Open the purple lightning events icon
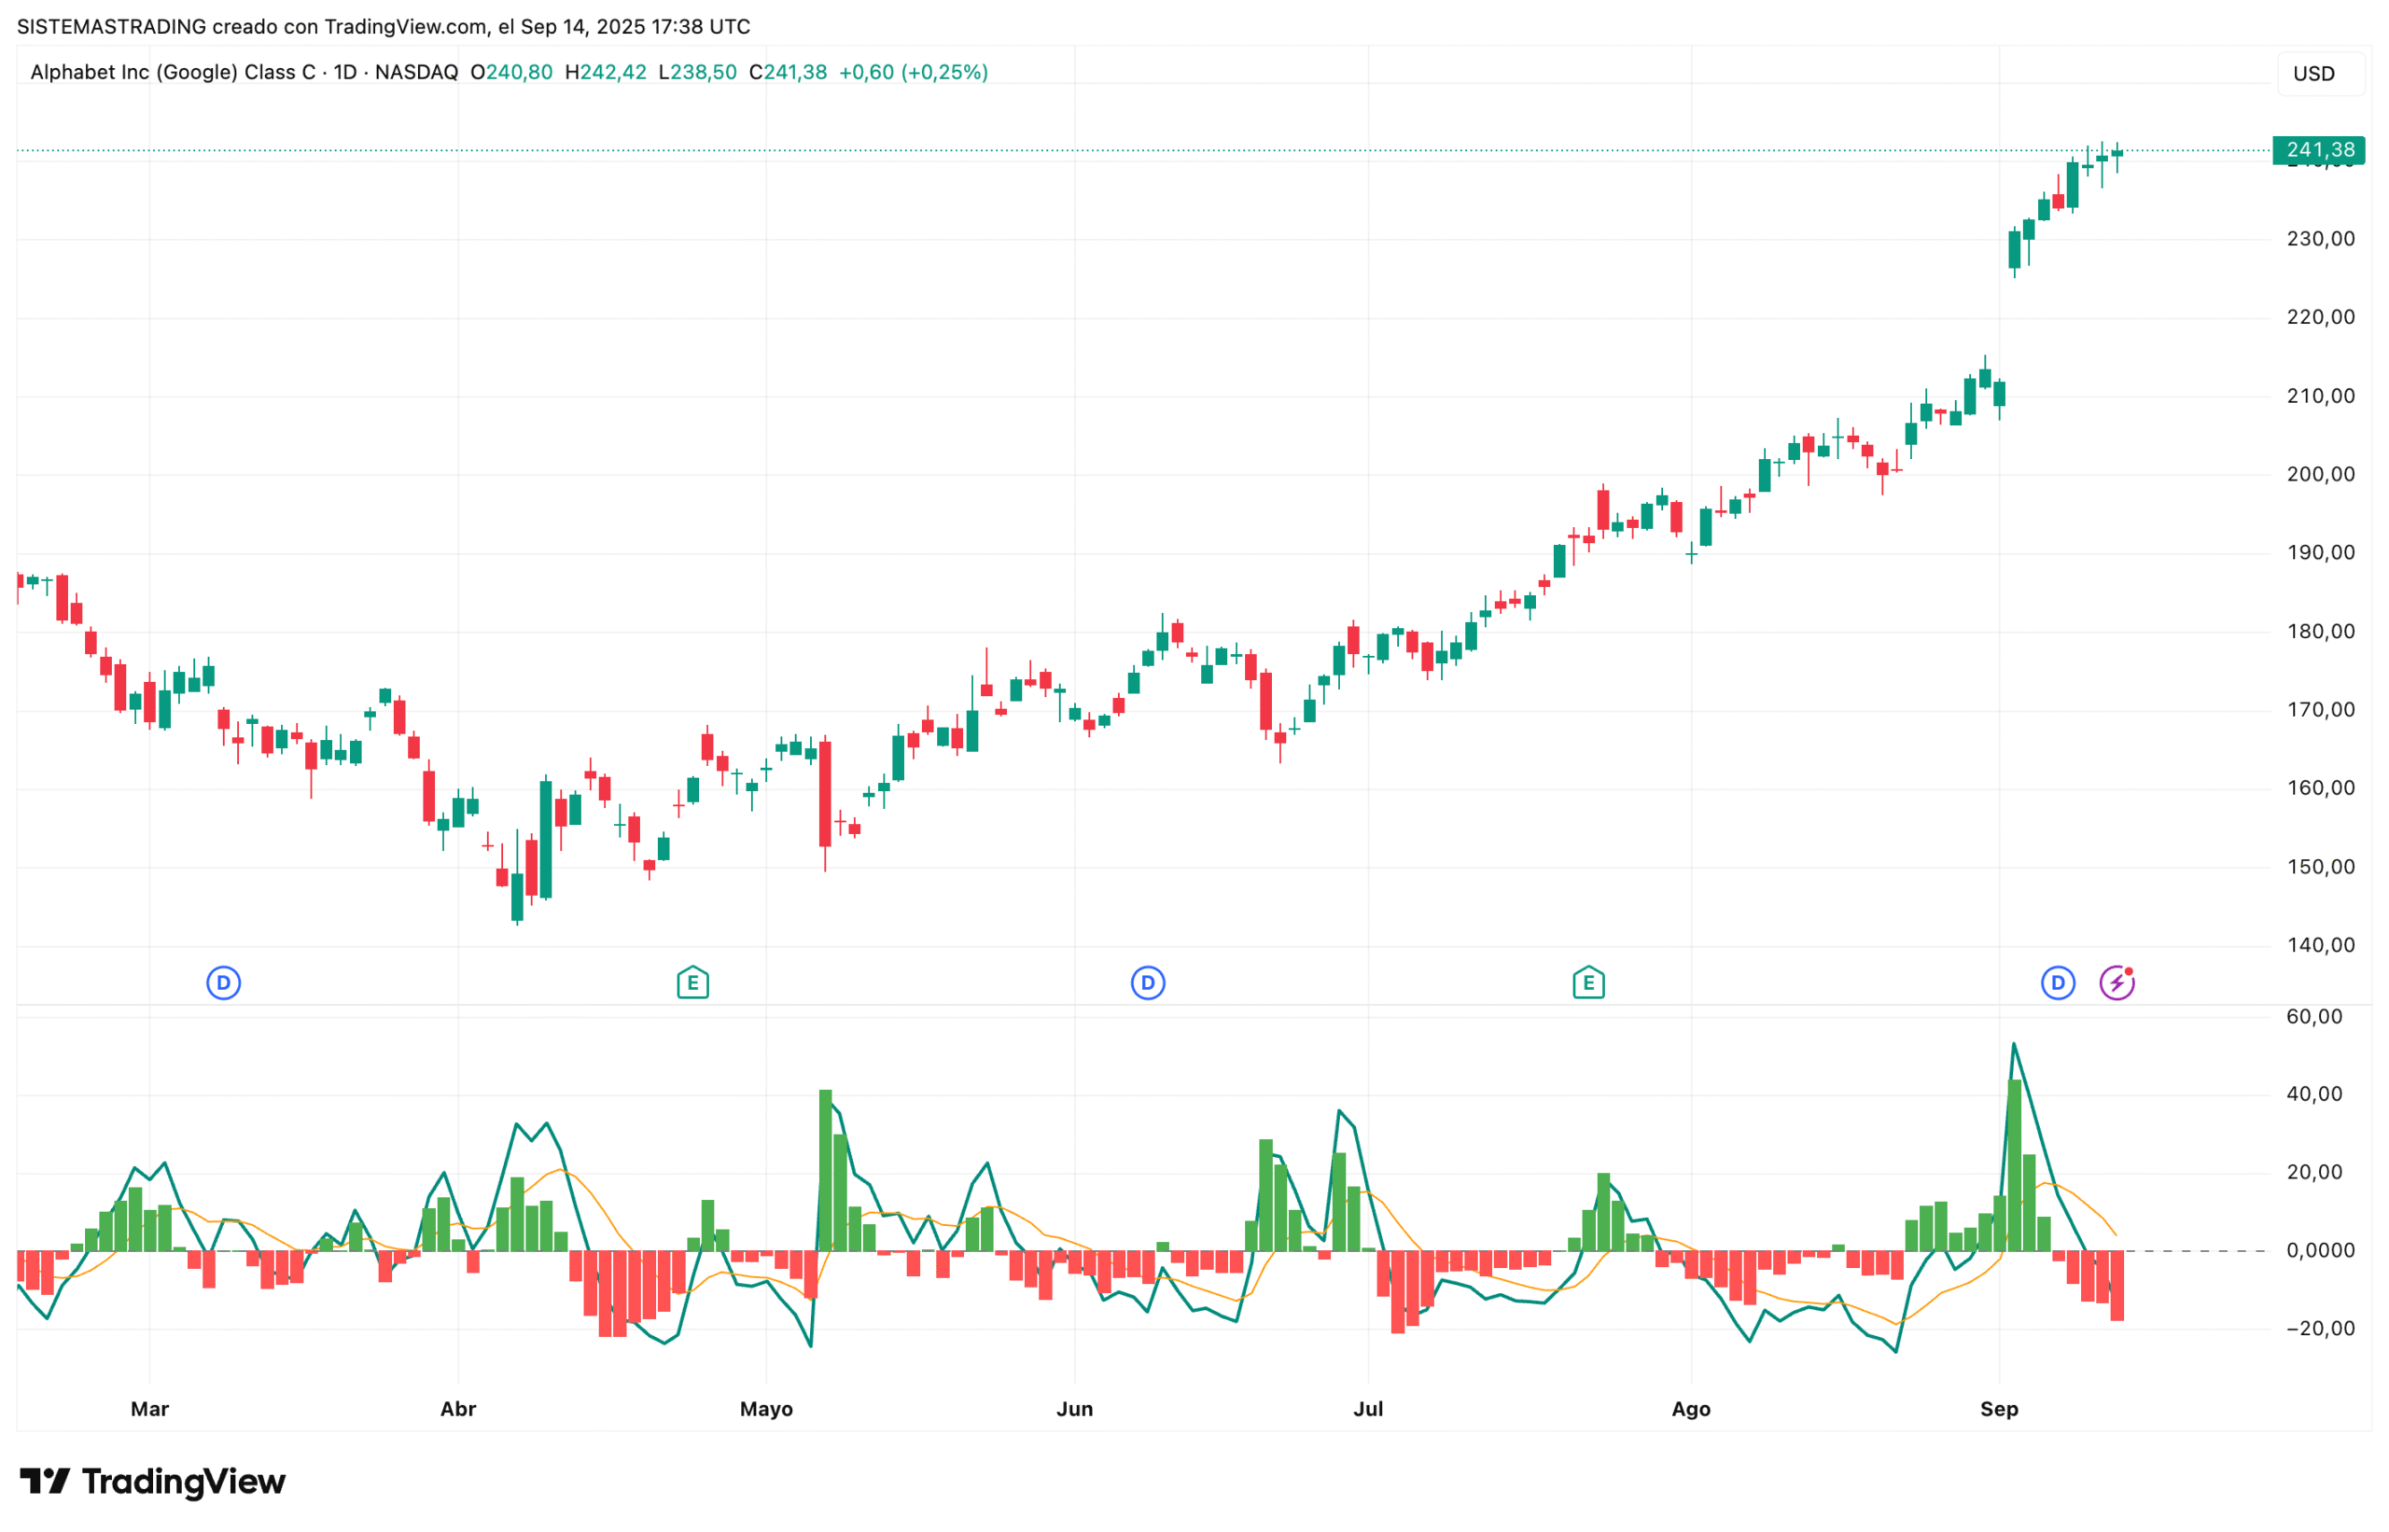 pyautogui.click(x=2117, y=982)
